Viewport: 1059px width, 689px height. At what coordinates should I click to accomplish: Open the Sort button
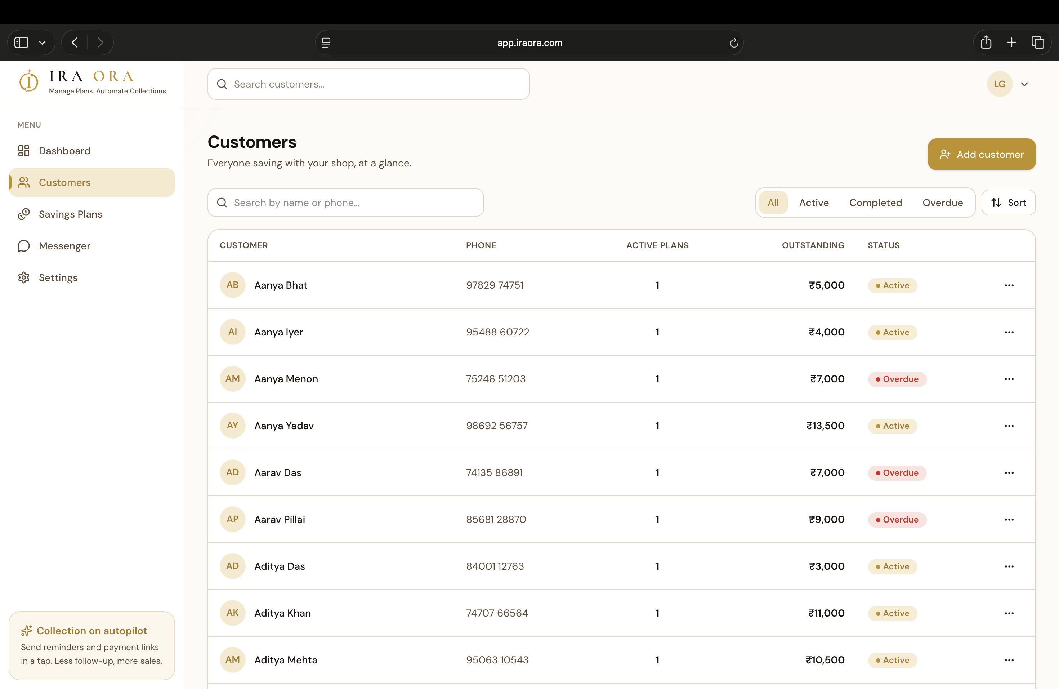click(1008, 203)
